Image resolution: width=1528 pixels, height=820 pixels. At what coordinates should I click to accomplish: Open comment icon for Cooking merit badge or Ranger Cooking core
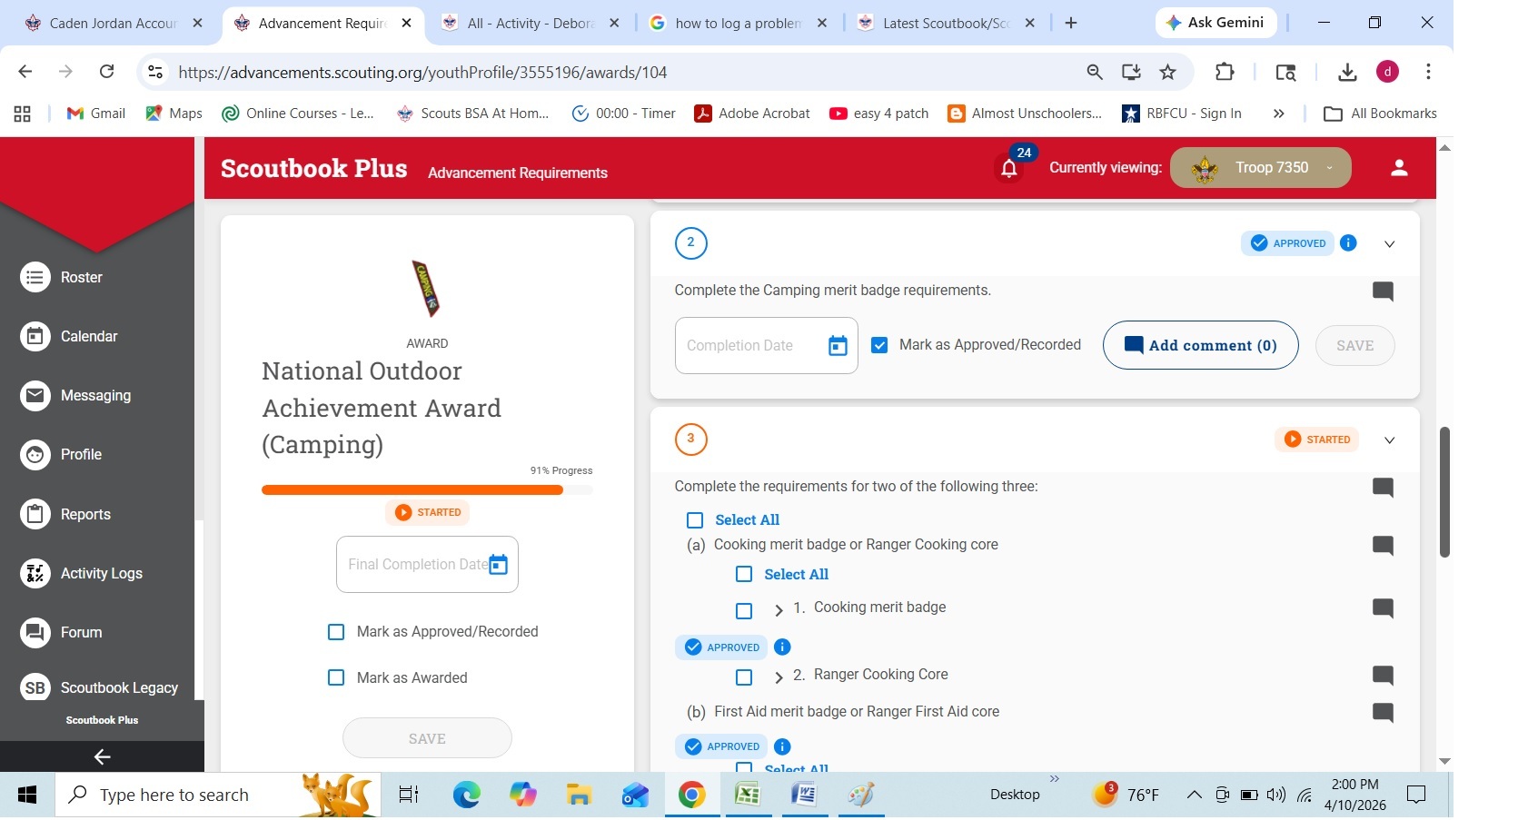[x=1383, y=545]
